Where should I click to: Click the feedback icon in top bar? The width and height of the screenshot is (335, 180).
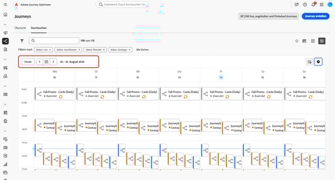click(x=297, y=4)
